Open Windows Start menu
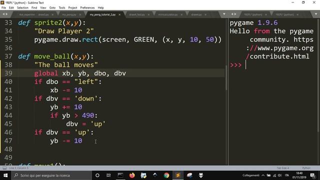 5,175
